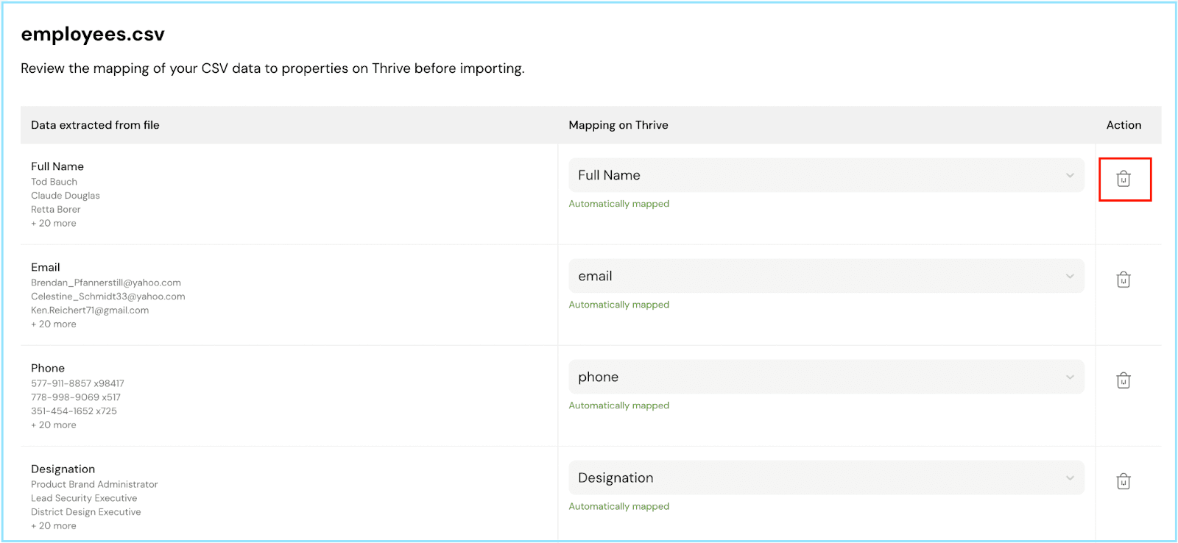The width and height of the screenshot is (1178, 543).
Task: Click 'Automatically mapped' under Designation dropdown
Action: 619,506
